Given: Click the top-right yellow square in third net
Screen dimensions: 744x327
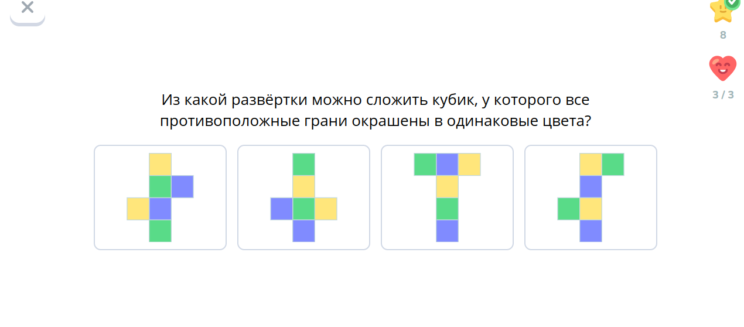Looking at the screenshot, I should (469, 164).
